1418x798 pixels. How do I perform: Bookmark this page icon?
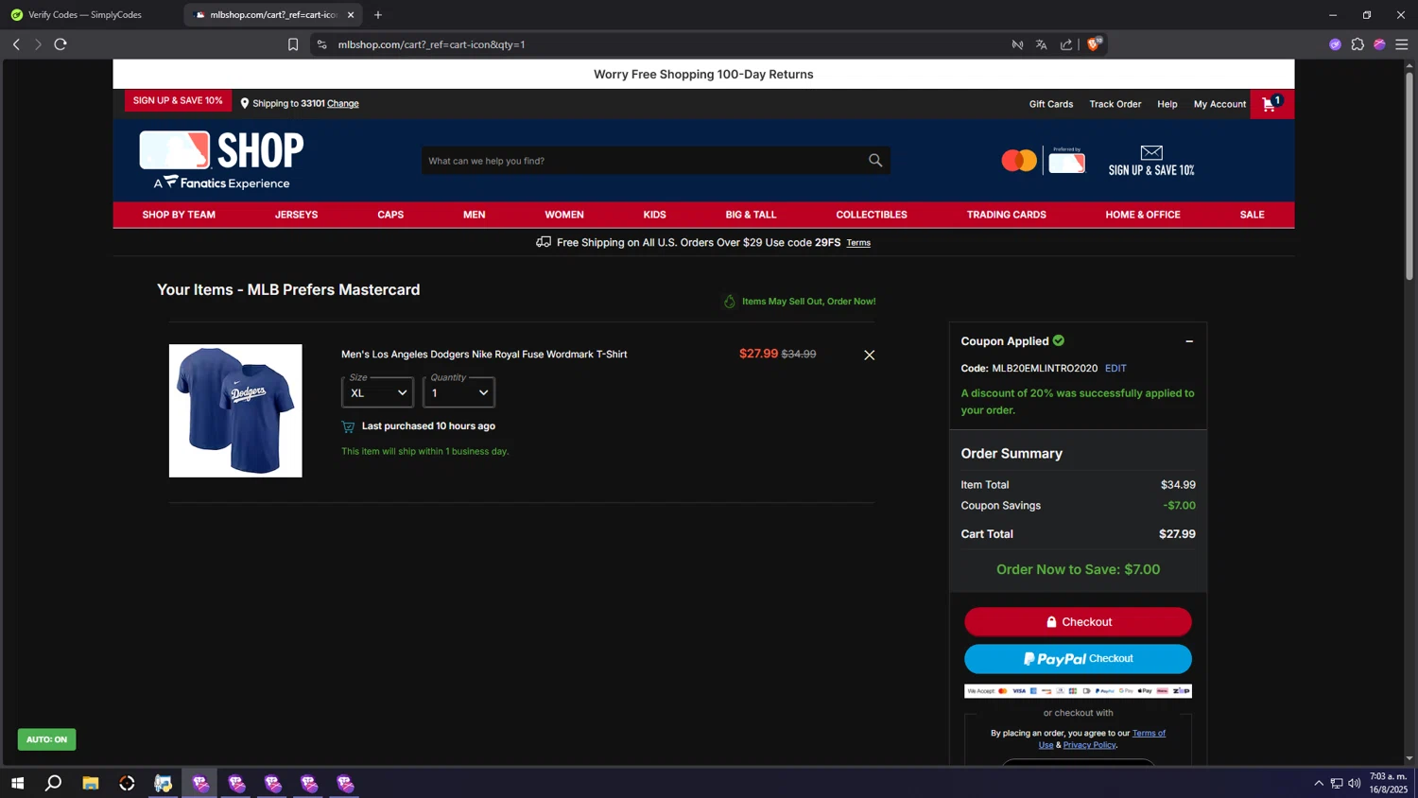pos(293,44)
